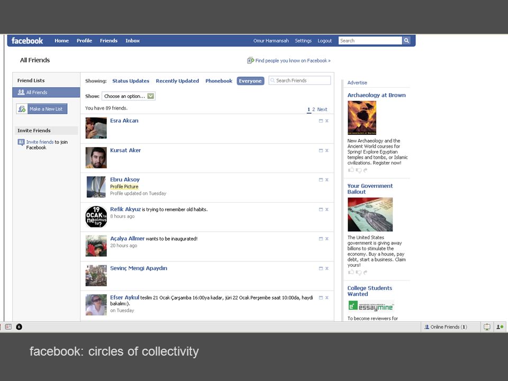Click the header Search input field
Screen dimensions: 508x381
370,41
